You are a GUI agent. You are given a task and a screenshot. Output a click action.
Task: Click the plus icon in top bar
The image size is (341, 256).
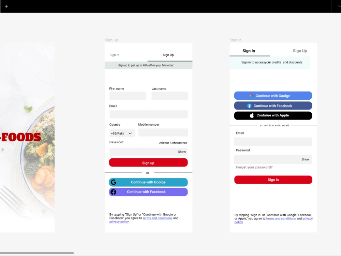point(6,6)
